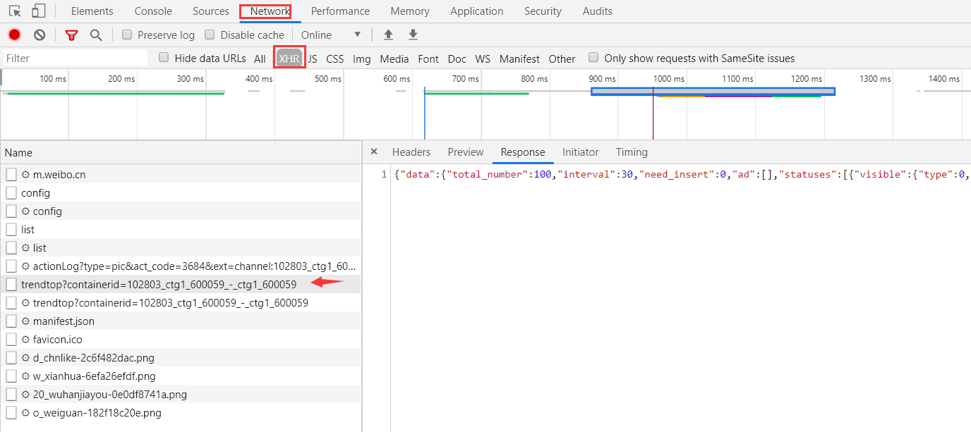
Task: Check the Hide data URLs option
Action: 164,58
